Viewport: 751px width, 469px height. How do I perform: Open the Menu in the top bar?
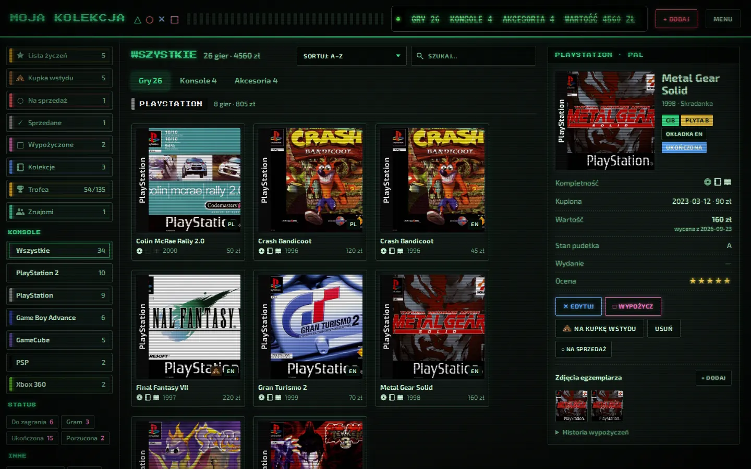pos(723,19)
